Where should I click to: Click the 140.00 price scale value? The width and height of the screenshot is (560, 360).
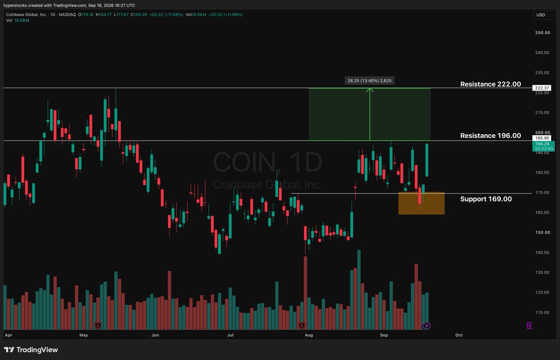coord(542,252)
